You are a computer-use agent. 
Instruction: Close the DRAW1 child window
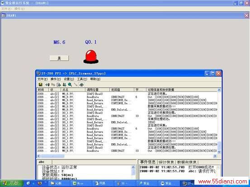pos(246,15)
